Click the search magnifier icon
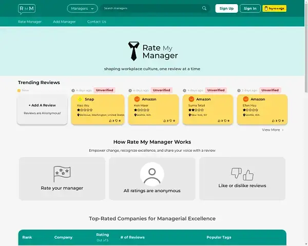The image size is (308, 246). [x=204, y=8]
